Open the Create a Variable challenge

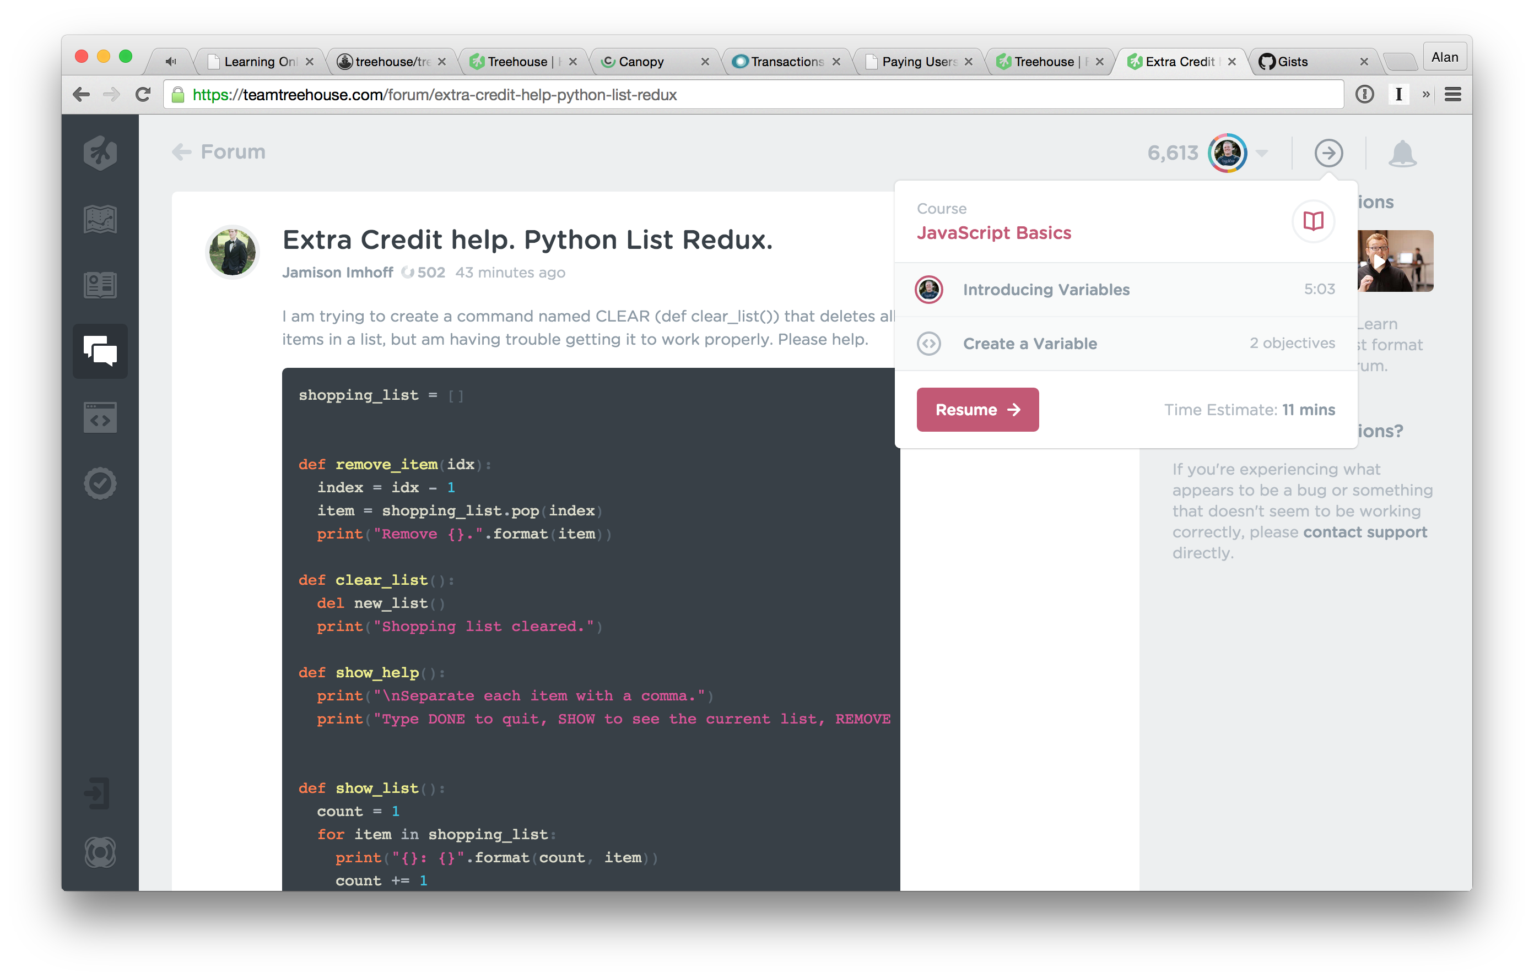tap(1029, 344)
